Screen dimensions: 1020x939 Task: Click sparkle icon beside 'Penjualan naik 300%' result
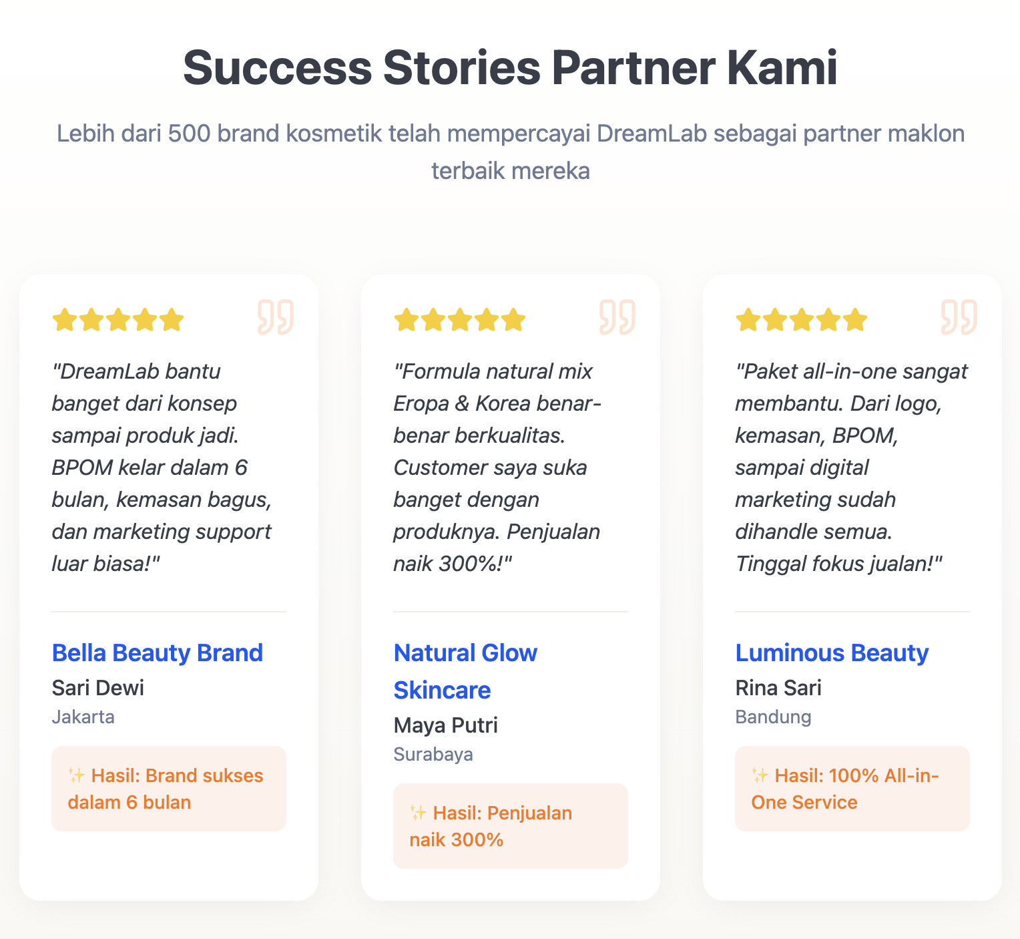[x=418, y=813]
